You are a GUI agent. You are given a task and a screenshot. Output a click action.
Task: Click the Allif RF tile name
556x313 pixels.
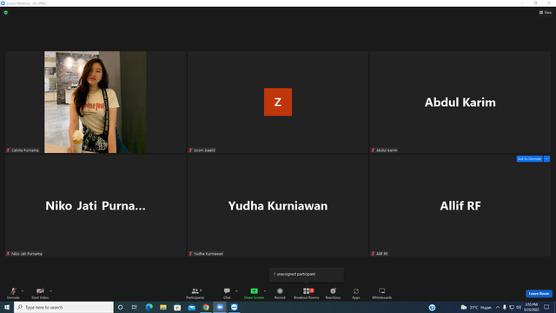tap(460, 206)
